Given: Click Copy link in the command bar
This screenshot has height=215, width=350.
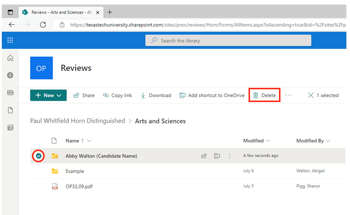Looking at the screenshot, I should [117, 95].
